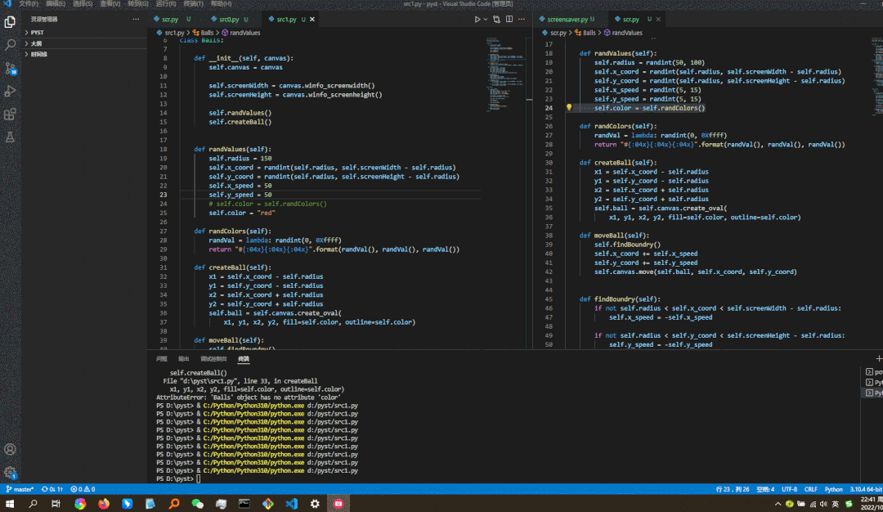The height and width of the screenshot is (512, 883).
Task: Click randValues in left breadcrumb
Action: 241,33
